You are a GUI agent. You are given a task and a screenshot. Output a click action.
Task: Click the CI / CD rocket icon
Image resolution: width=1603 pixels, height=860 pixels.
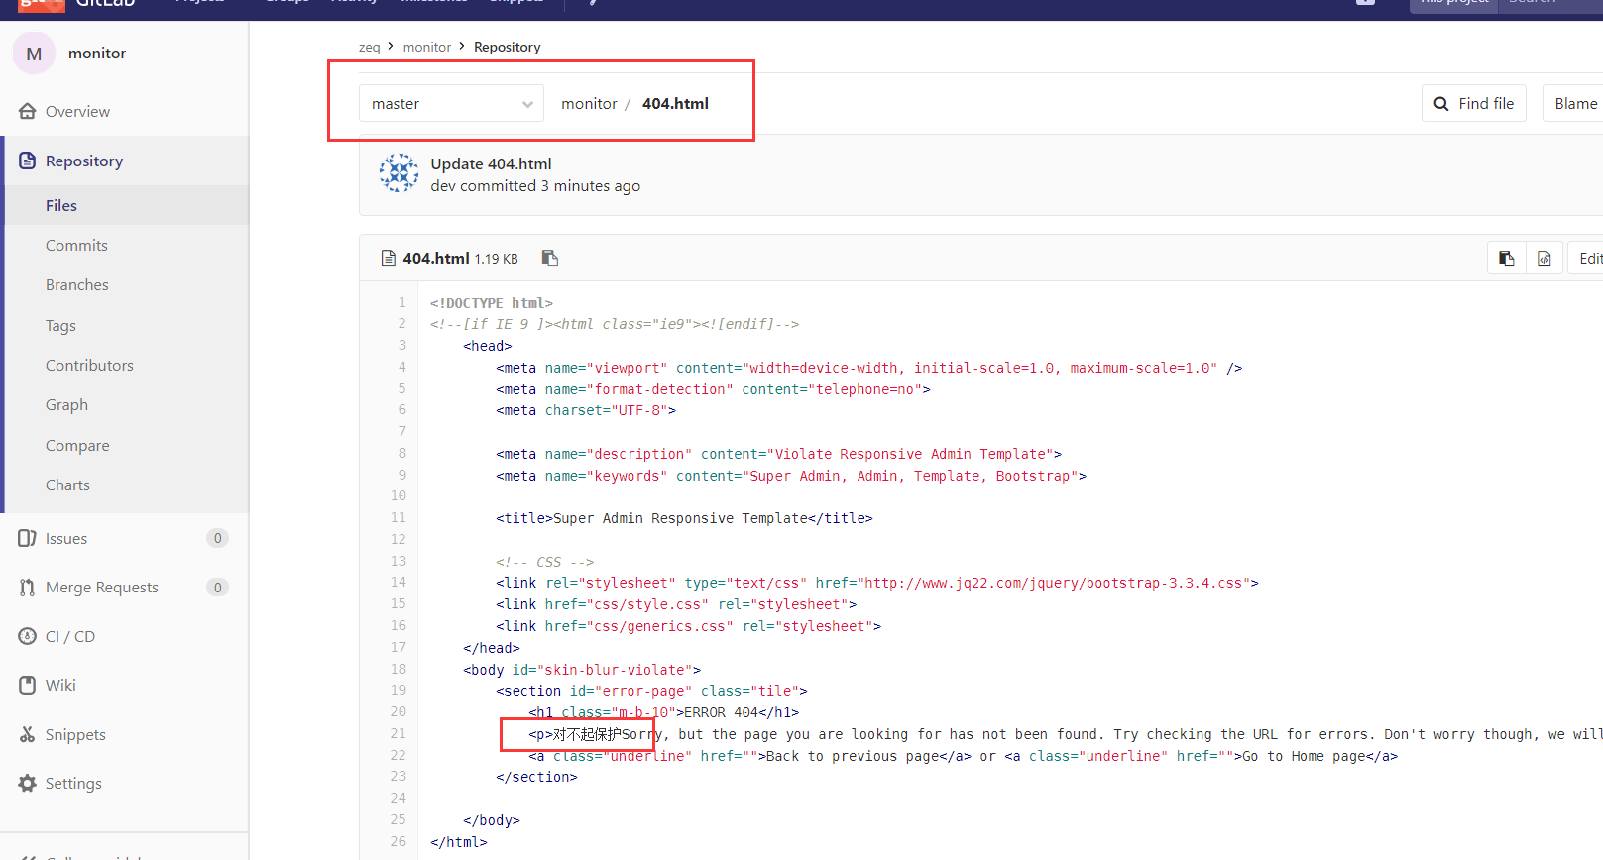28,636
